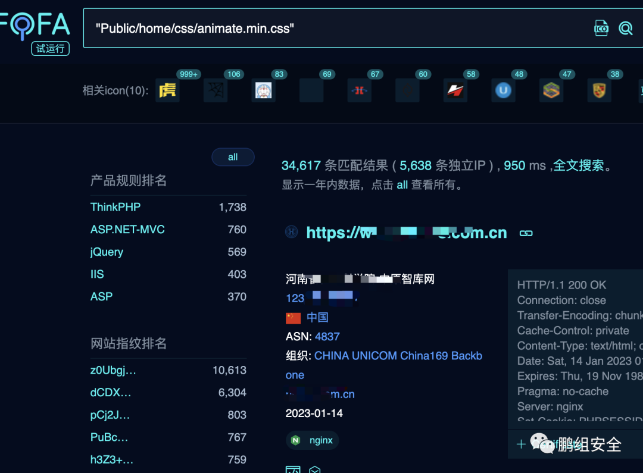The image size is (643, 473).
Task: Select the dark icon with 69 badge
Action: tap(311, 90)
